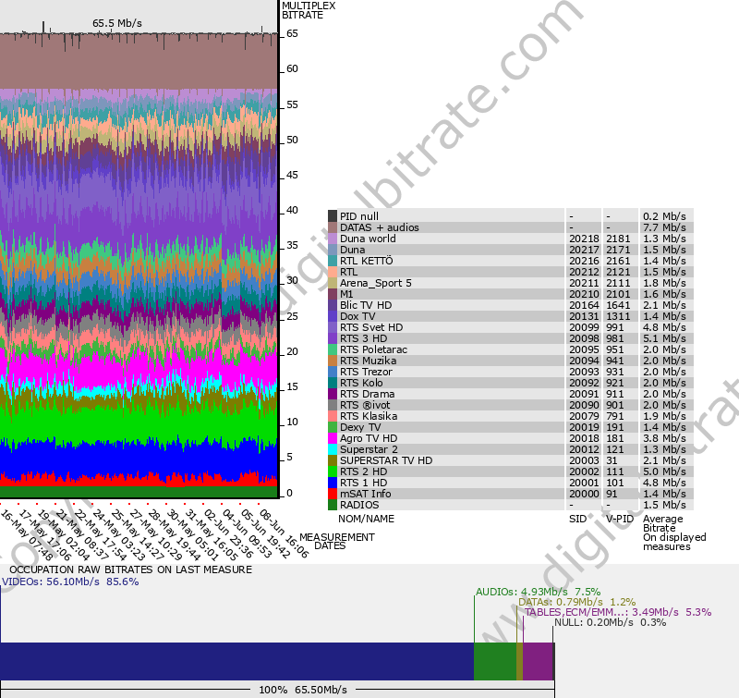
Task: Click SUPERSTAR TV HD channel name
Action: pos(386,460)
